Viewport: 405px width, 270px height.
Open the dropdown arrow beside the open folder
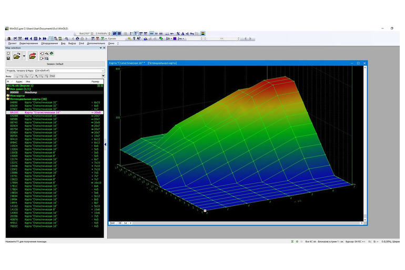point(24,56)
